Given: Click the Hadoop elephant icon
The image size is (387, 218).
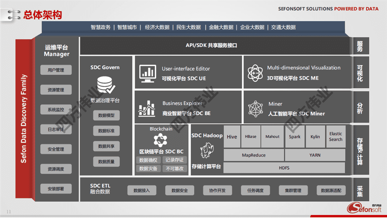Looking at the screenshot, I should click(x=207, y=150).
